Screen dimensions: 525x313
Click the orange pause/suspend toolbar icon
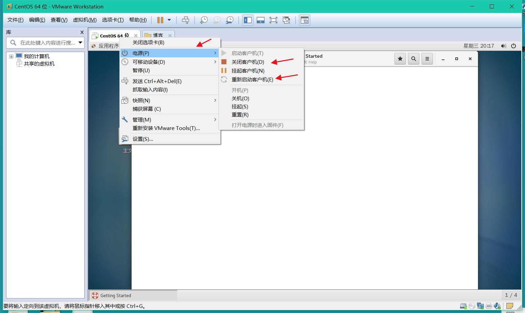[x=160, y=20]
